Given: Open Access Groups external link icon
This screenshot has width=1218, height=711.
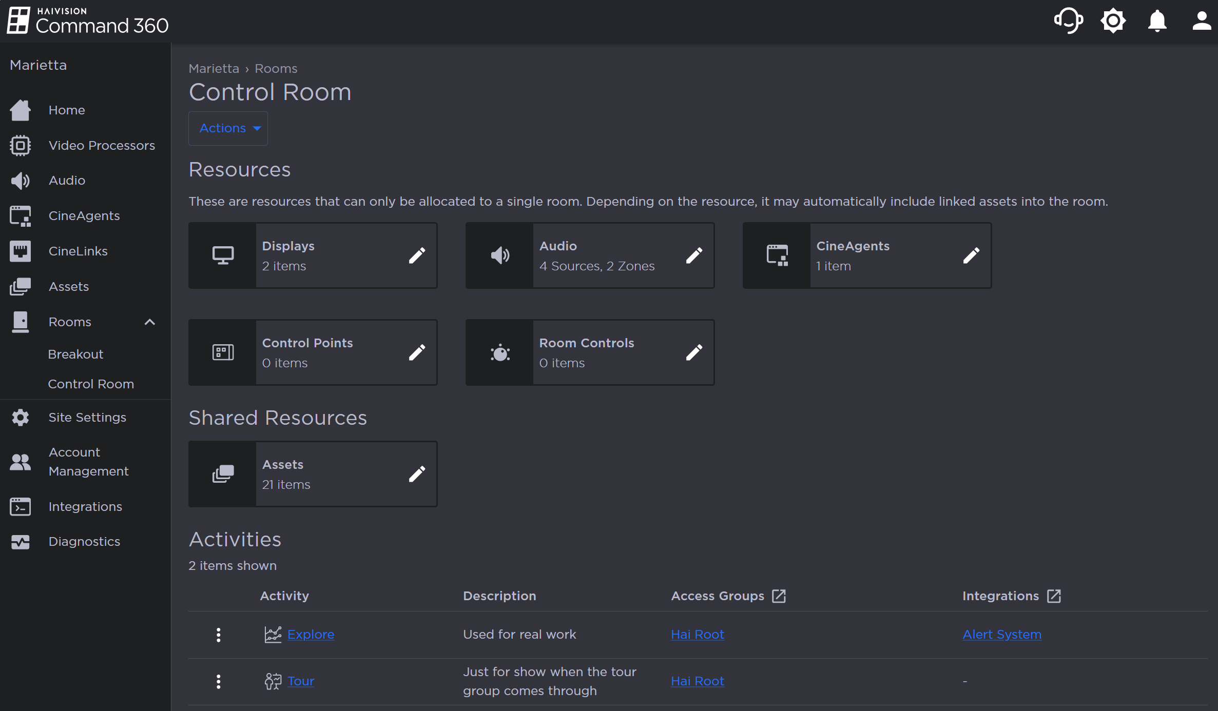Looking at the screenshot, I should click(x=779, y=596).
